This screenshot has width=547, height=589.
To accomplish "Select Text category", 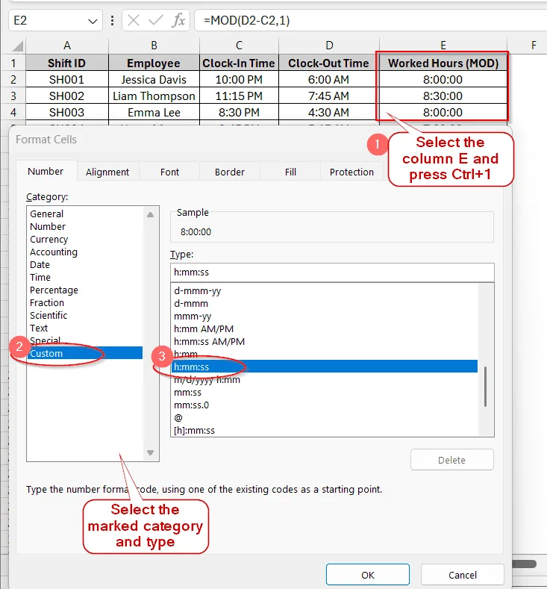I will coord(86,328).
